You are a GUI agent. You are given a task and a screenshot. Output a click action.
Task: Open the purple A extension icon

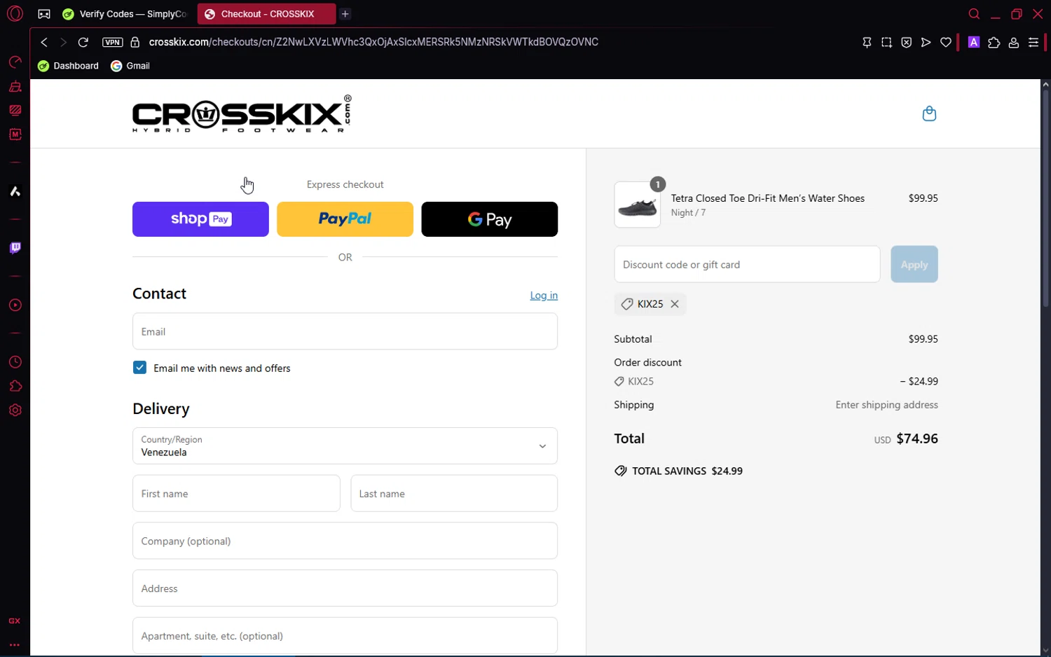[x=974, y=42]
